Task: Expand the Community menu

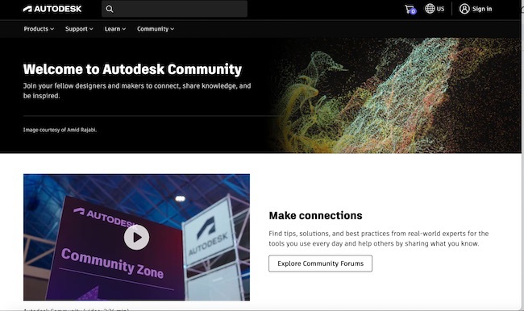Action: (156, 29)
